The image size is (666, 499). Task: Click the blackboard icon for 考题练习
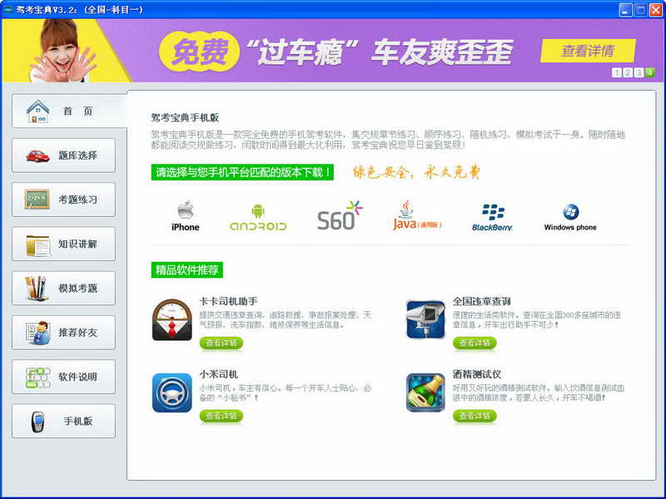pos(37,200)
